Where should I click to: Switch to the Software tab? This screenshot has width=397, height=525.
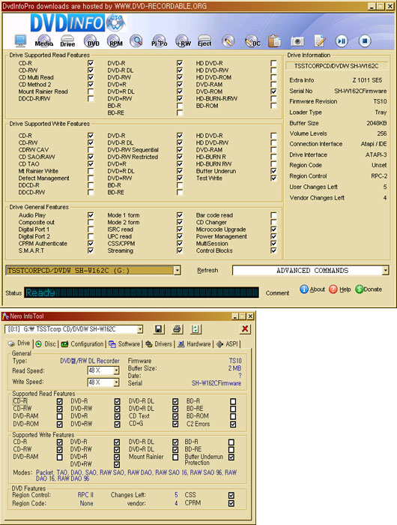pyautogui.click(x=124, y=343)
